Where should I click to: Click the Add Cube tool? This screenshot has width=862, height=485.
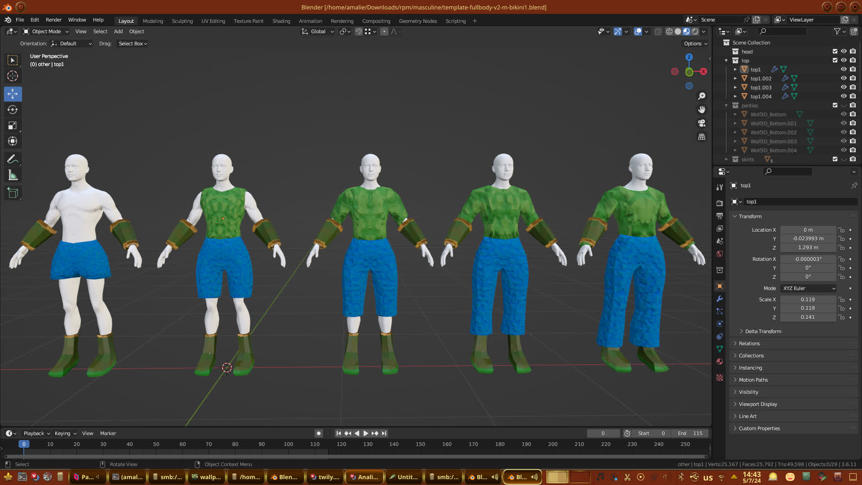13,194
